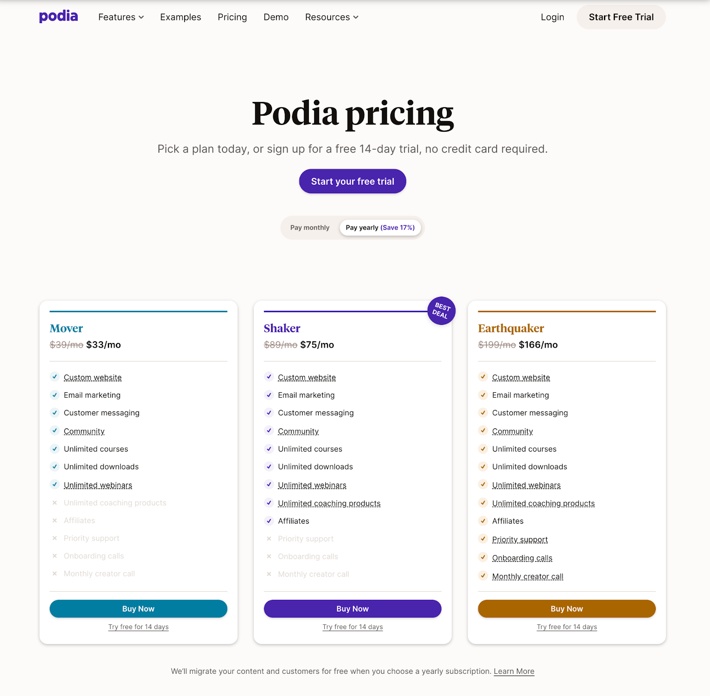The height and width of the screenshot is (696, 710).
Task: Click the Best Deal badge on Shaker
Action: point(441,310)
